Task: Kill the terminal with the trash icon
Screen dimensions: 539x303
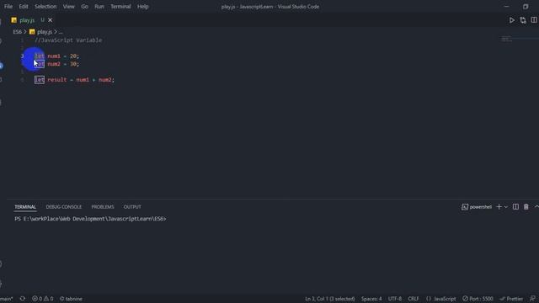Action: click(x=526, y=207)
